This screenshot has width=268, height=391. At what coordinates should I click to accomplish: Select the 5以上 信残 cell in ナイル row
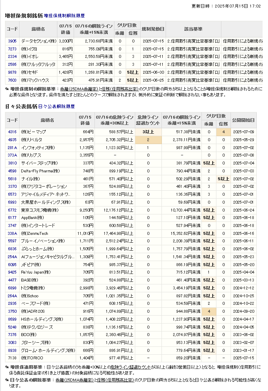[223, 179]
